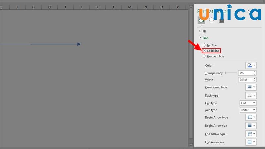265x149 pixels.
Task: Click the Width value field
Action: (246, 79)
